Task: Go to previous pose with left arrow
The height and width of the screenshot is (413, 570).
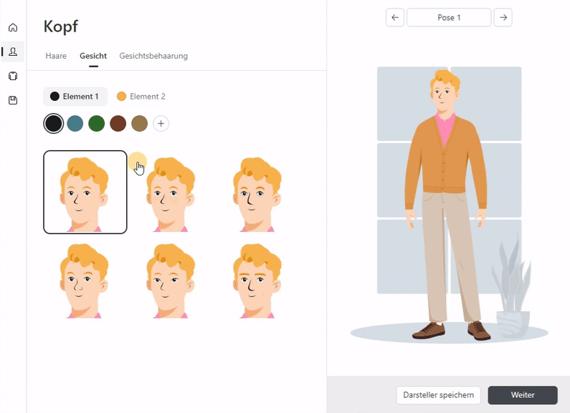Action: pos(395,17)
